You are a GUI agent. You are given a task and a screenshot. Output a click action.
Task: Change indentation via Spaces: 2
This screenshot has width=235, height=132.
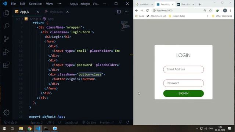coord(36,122)
